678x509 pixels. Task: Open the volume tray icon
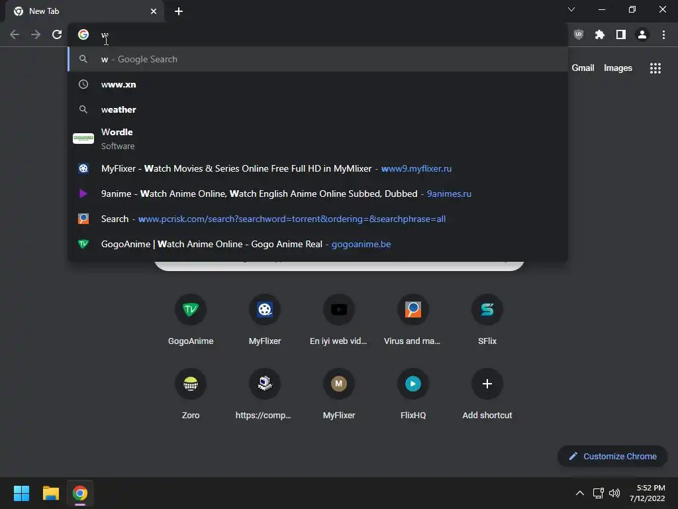614,493
